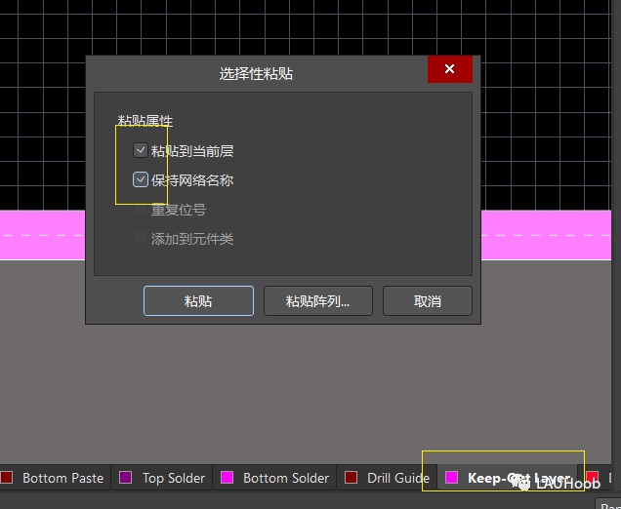Click the 粘贴到当前层 label text
621x509 pixels.
click(x=192, y=151)
